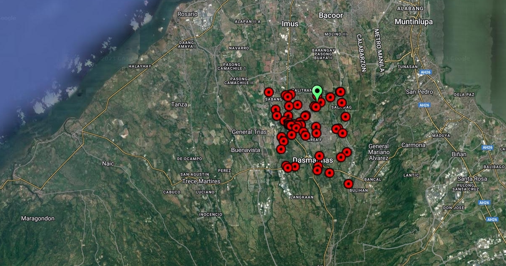The image size is (506, 266).
Task: Click the Tanza town label
Action: [x=179, y=104]
